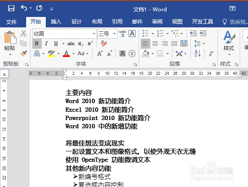The image size is (248, 187).
Task: Open the font name box showing 幼圆
Action: click(x=65, y=33)
